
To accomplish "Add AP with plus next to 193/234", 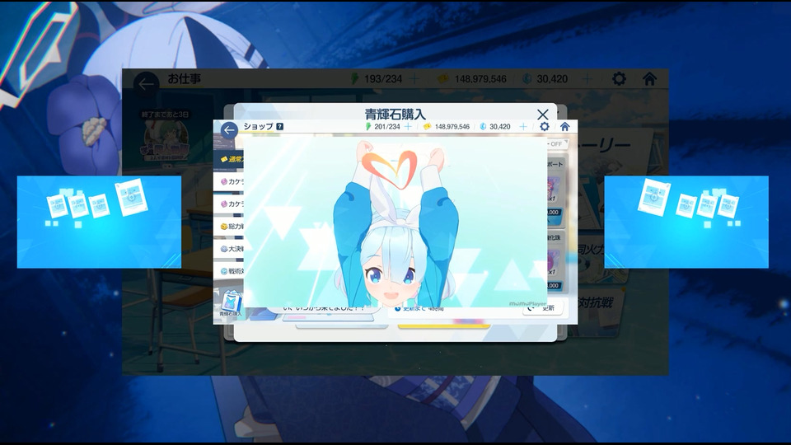I will point(414,79).
